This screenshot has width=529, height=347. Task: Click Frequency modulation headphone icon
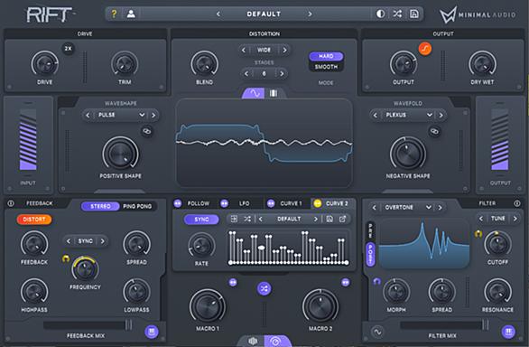pos(66,258)
